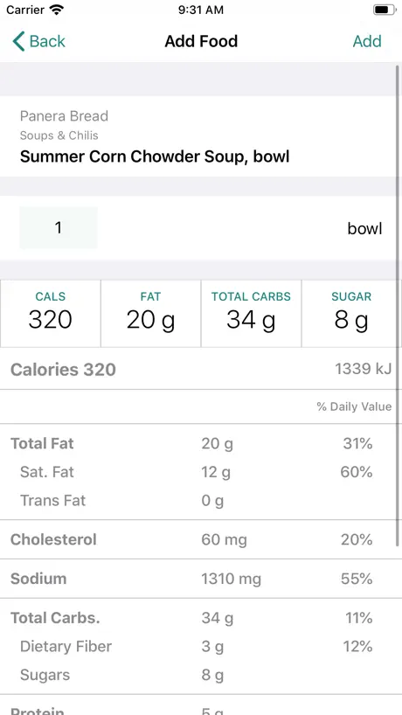
Task: Tap the Calories 320 row
Action: pos(201,369)
